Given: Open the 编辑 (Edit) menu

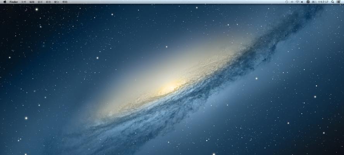Looking at the screenshot, I should pyautogui.click(x=32, y=2).
